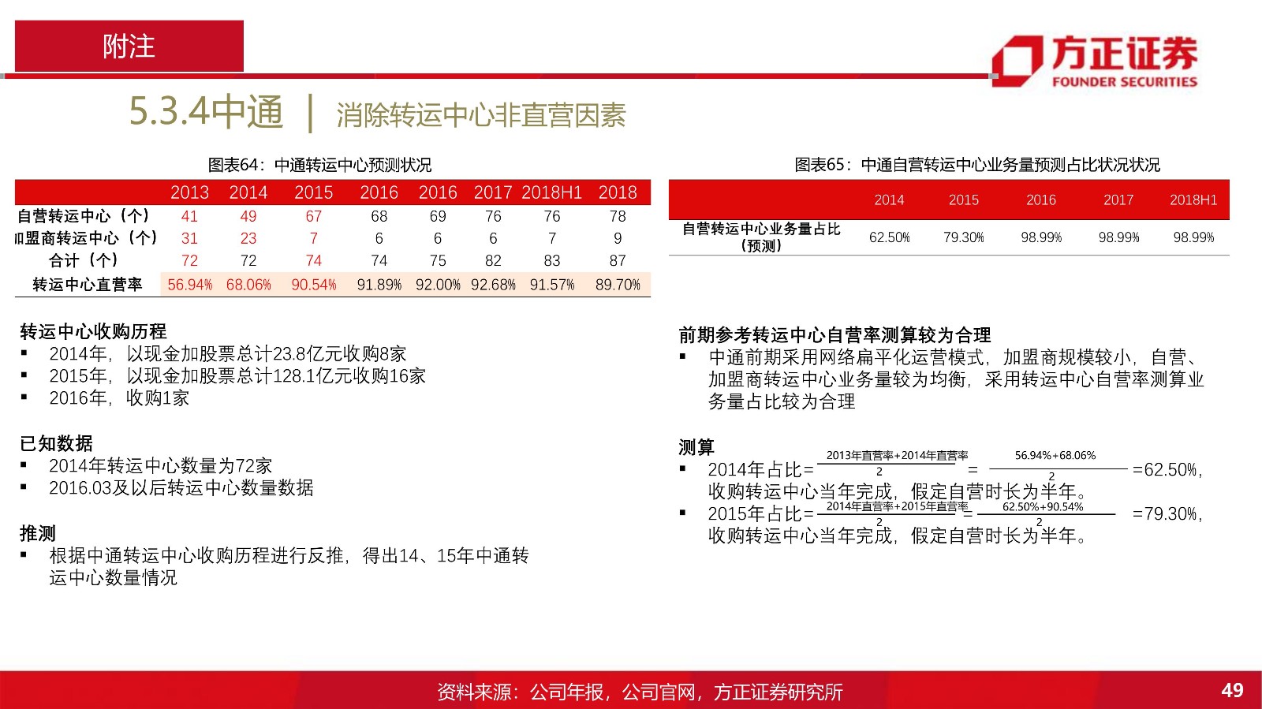This screenshot has width=1262, height=709.
Task: Click the 68.06% direct-operation rate cell
Action: [x=248, y=285]
